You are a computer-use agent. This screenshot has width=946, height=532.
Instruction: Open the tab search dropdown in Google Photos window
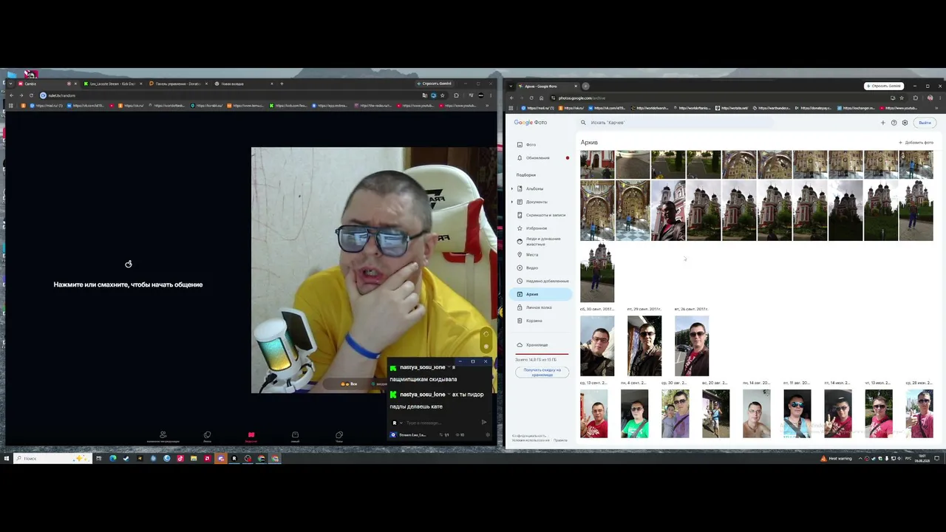click(511, 86)
